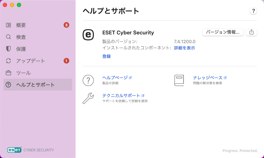
Task: Open the ヘルプページ link
Action: (x=115, y=77)
